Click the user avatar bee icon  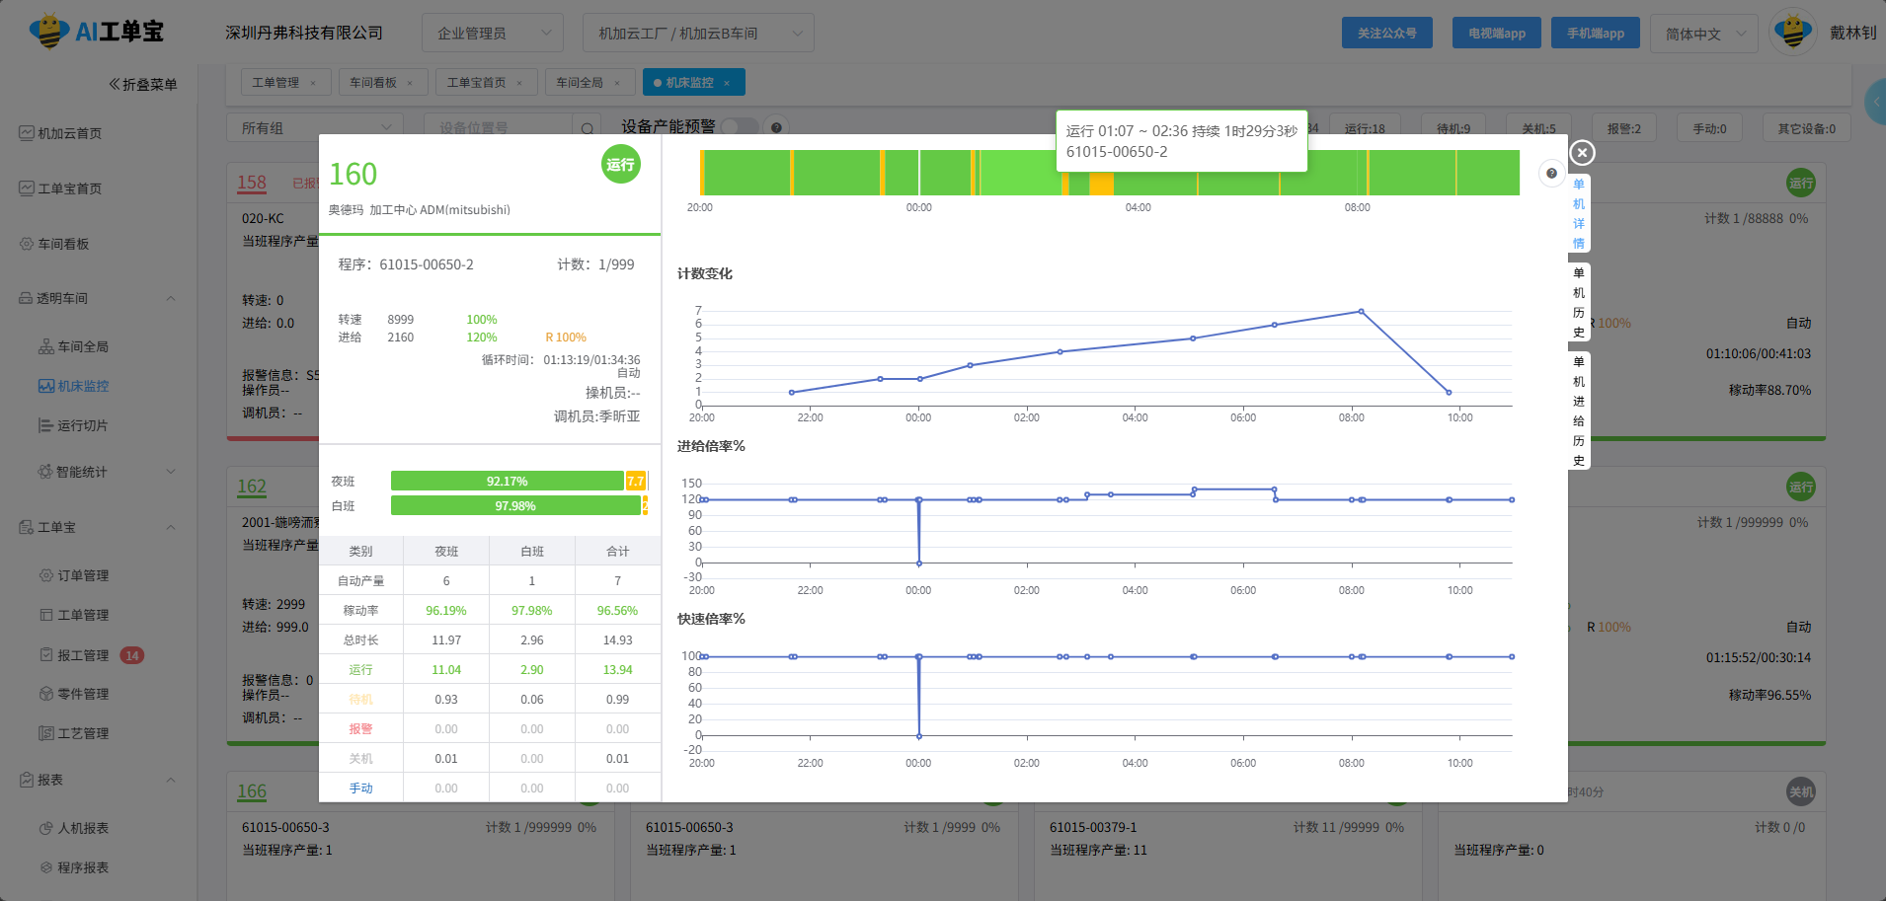[1792, 33]
